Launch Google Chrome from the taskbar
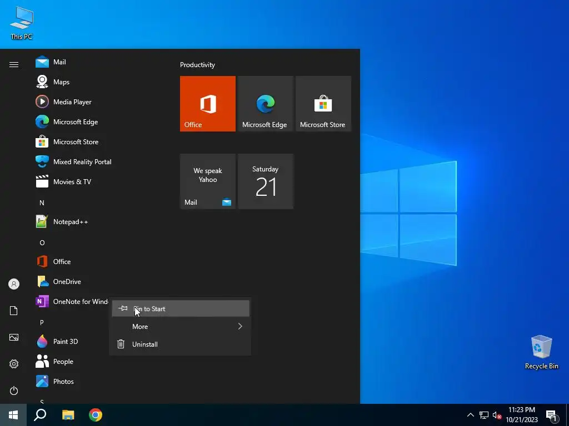 (96, 415)
